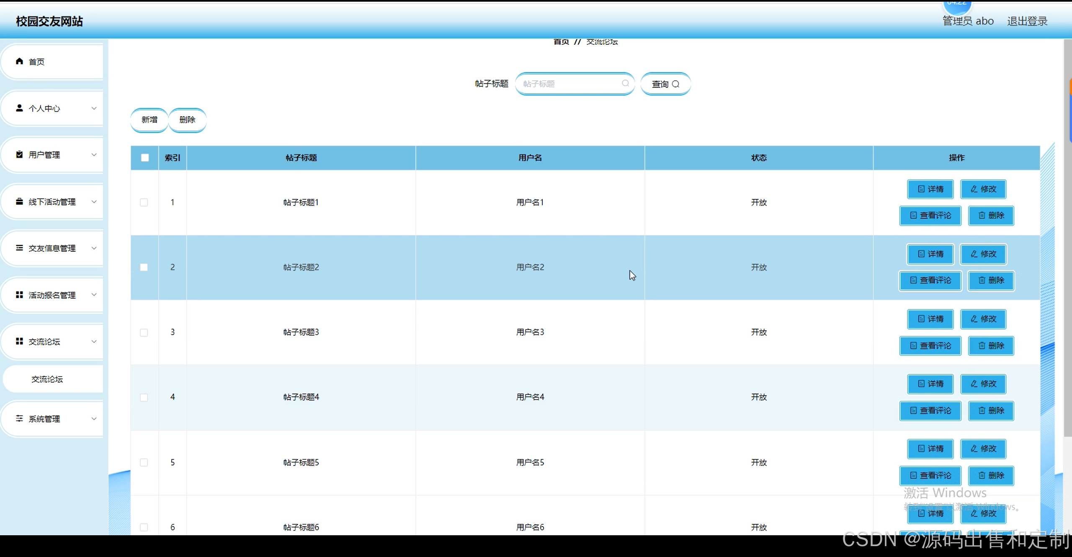
Task: Collapse the 交流论坛 menu chevron
Action: click(x=94, y=342)
